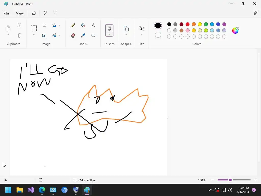The width and height of the screenshot is (261, 196).
Task: Click the Copy icon
Action: point(19,35)
